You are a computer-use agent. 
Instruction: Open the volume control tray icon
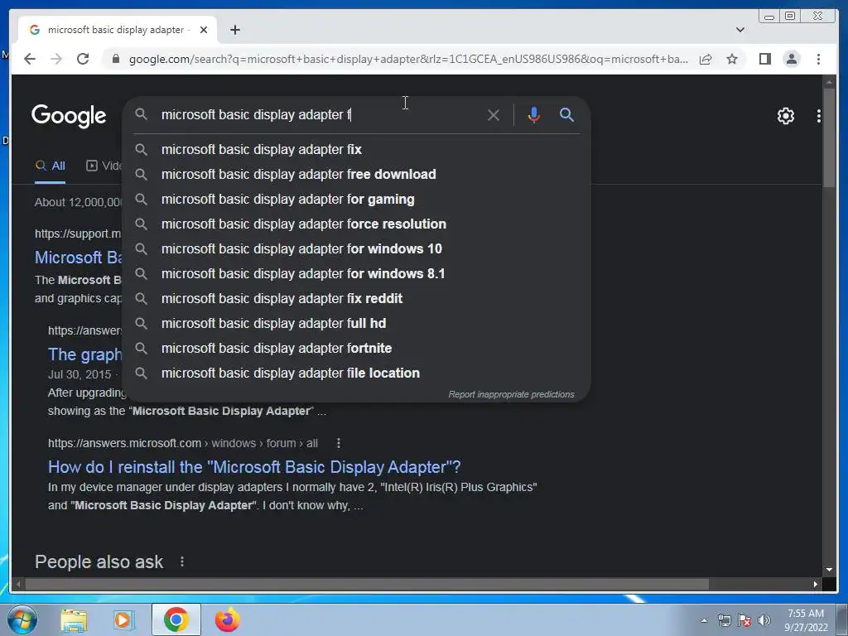(764, 620)
